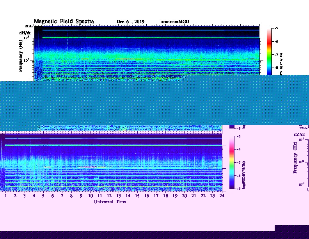The height and width of the screenshot is (239, 309).
Task: Click hour label "15" on the time axis
Action: click(x=137, y=196)
